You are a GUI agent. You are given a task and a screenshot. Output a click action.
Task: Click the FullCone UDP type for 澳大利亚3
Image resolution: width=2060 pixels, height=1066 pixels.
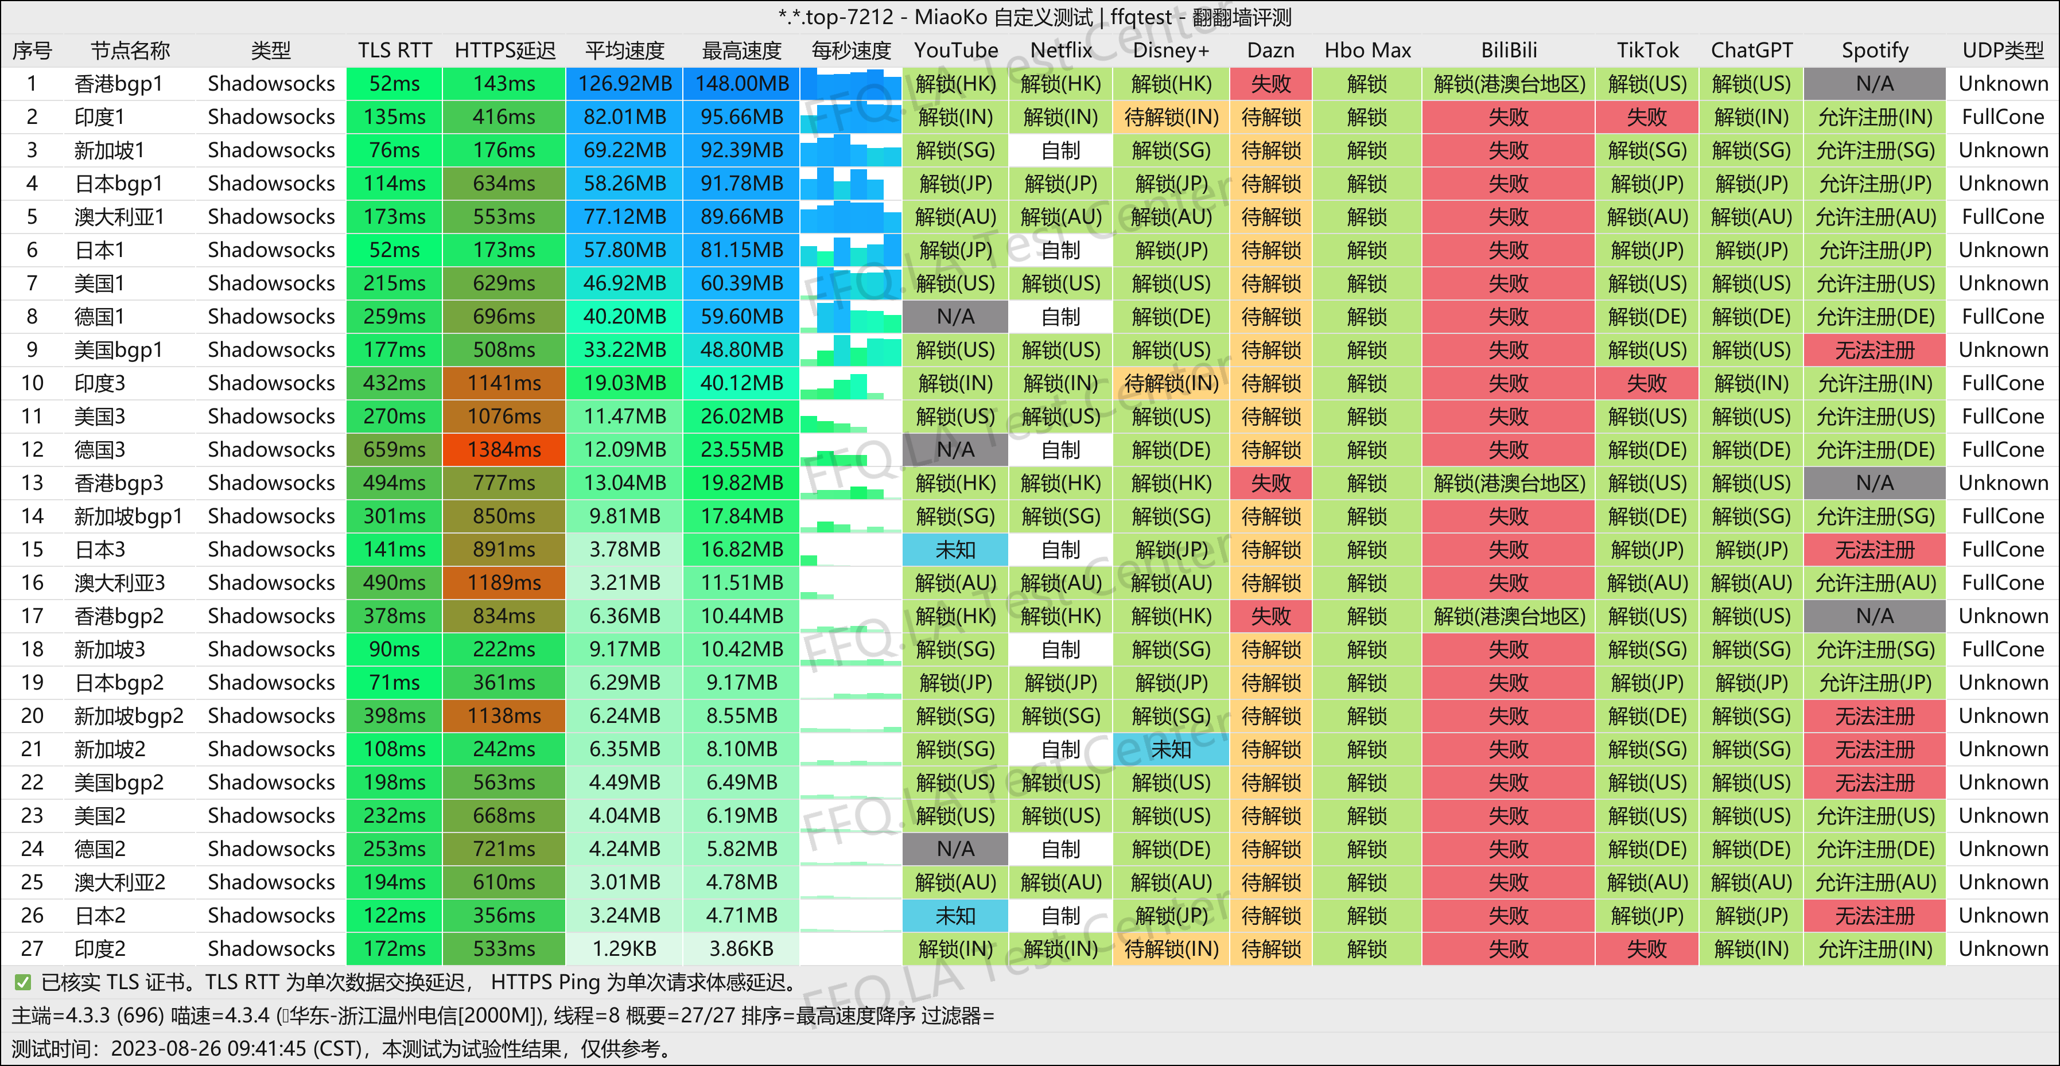pos(2003,583)
